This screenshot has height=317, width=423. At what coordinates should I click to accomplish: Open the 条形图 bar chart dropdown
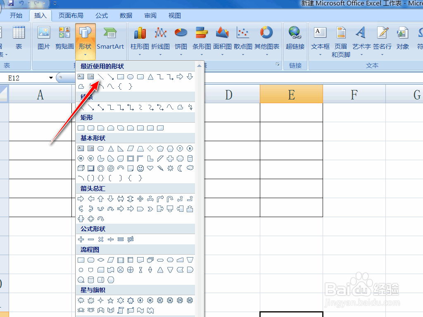pos(202,40)
